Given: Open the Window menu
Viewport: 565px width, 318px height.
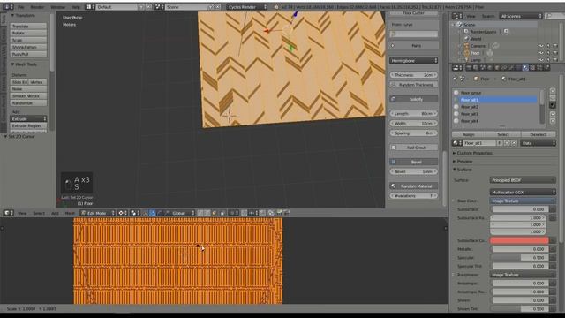Looking at the screenshot, I should point(57,7).
